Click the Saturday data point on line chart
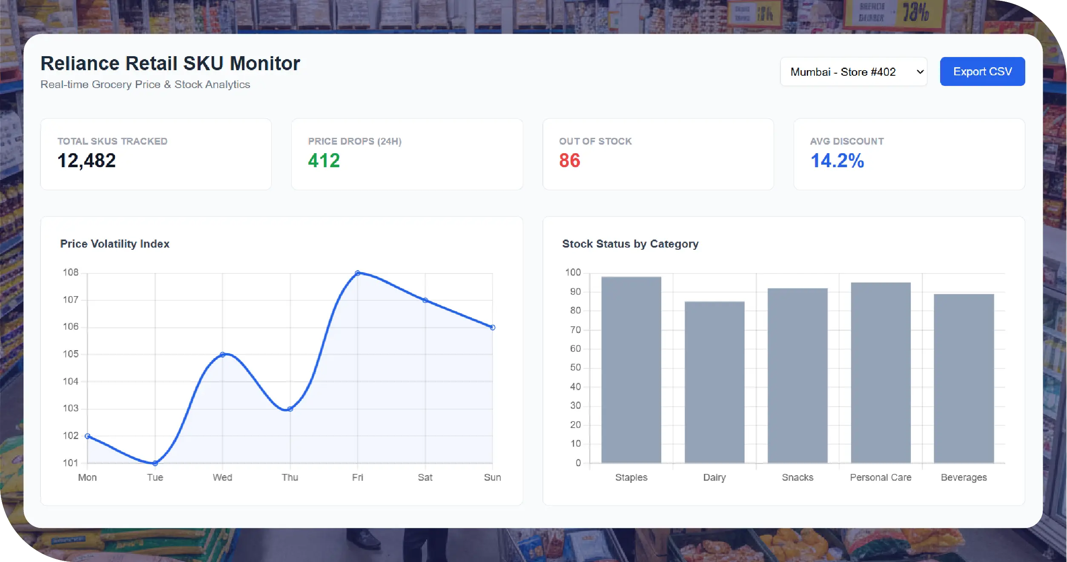 425,300
